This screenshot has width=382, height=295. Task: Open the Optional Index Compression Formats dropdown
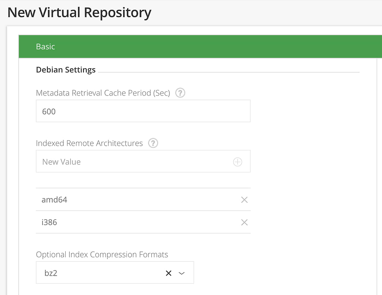182,273
